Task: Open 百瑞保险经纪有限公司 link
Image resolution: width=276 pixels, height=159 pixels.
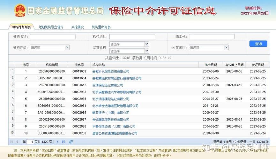Action: (x=108, y=85)
